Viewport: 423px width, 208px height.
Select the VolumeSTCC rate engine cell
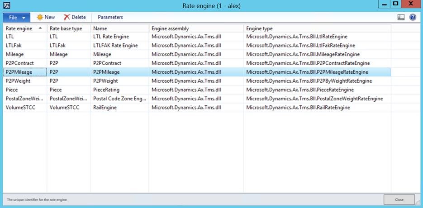pos(25,107)
